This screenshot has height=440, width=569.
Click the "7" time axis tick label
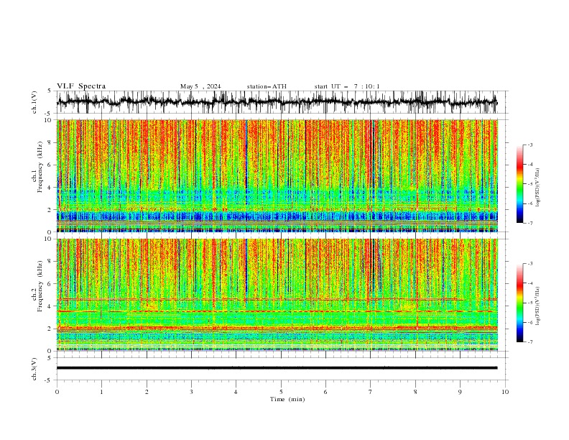[371, 392]
